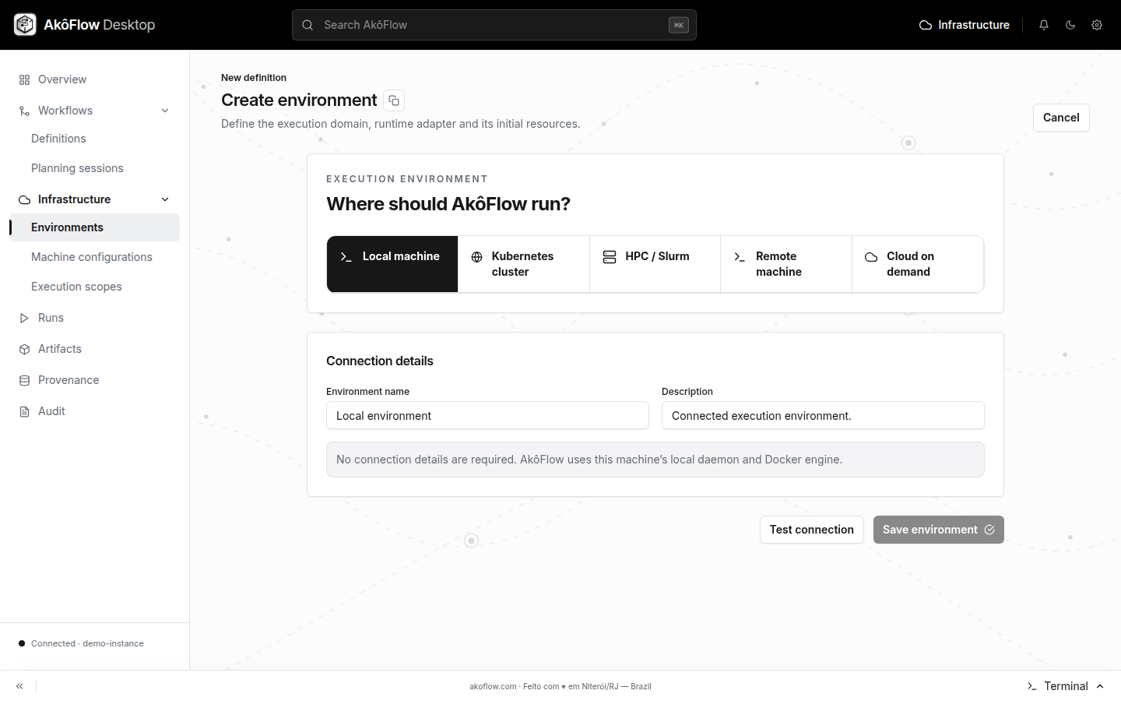Click the Test connection button

pos(812,530)
